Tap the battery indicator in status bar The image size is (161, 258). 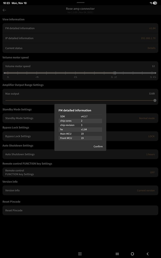click(155, 3)
